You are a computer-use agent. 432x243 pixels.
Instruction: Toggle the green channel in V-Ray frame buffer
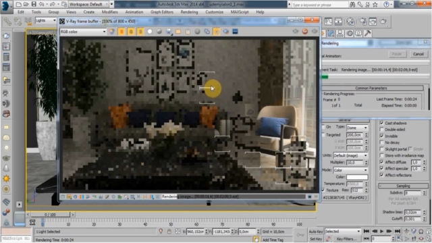pos(131,32)
